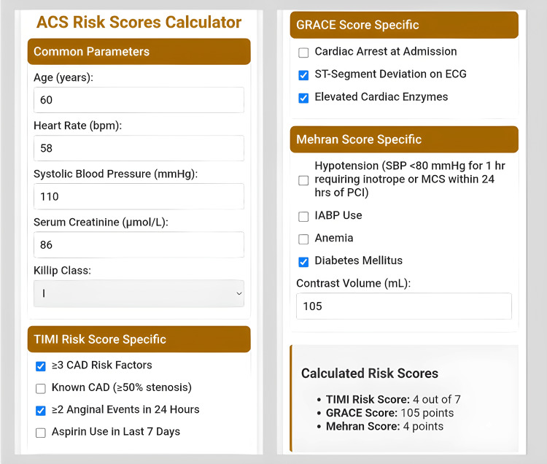547x464 pixels.
Task: Enable the Hypotension checkbox
Action: pyautogui.click(x=303, y=180)
